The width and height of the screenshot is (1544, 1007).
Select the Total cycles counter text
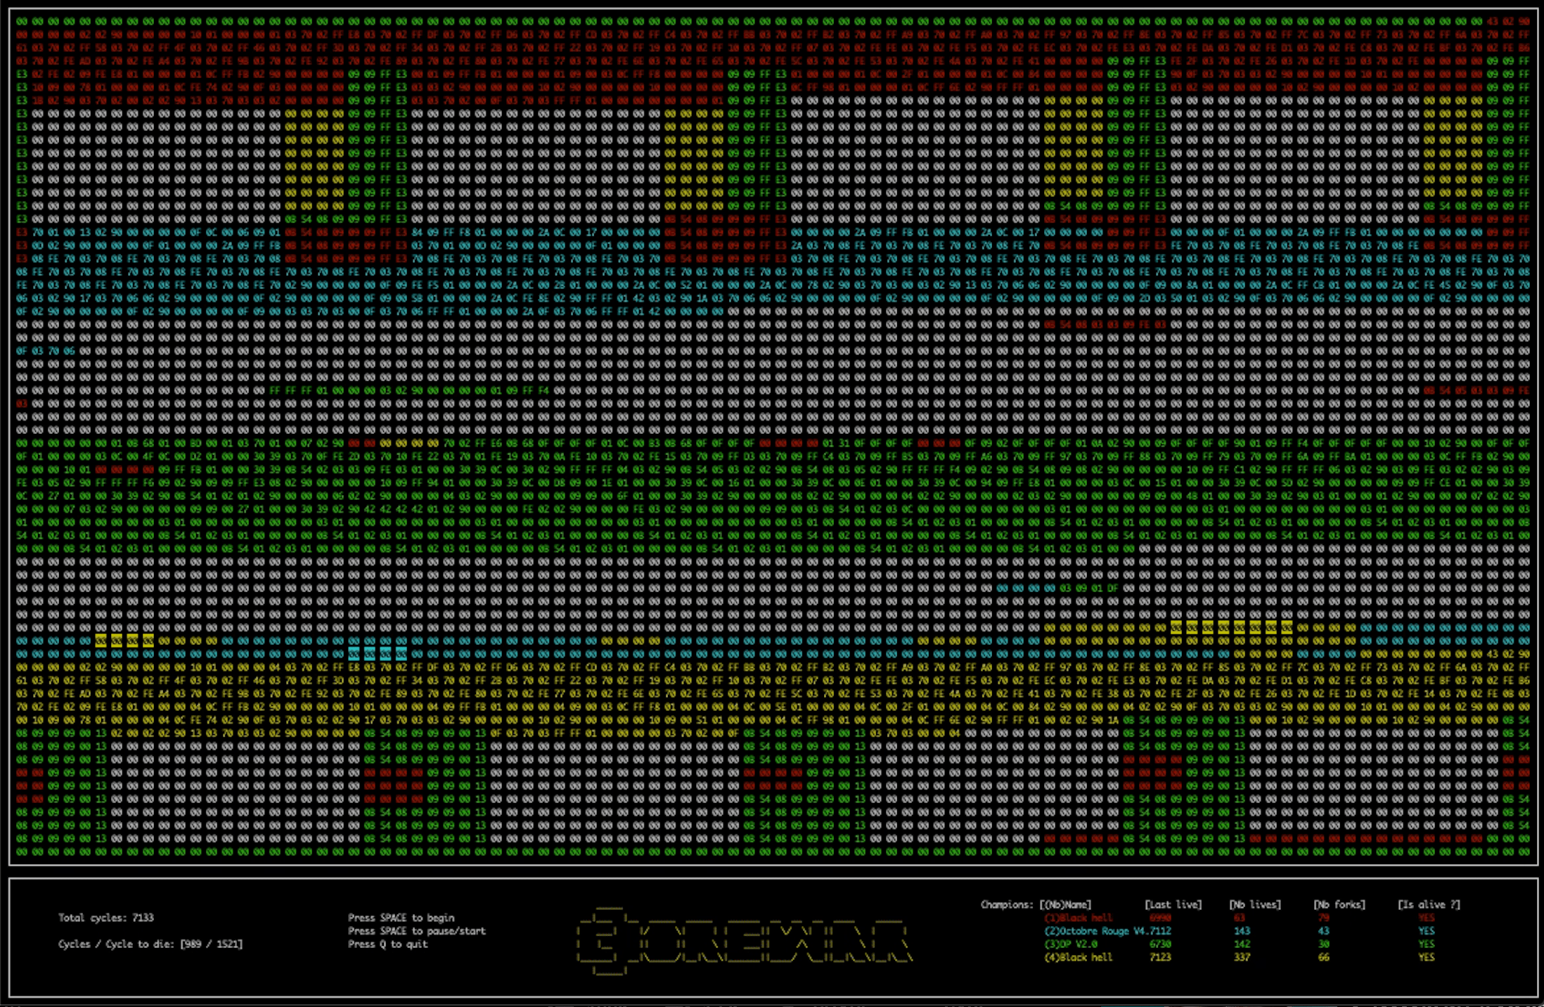coord(106,918)
